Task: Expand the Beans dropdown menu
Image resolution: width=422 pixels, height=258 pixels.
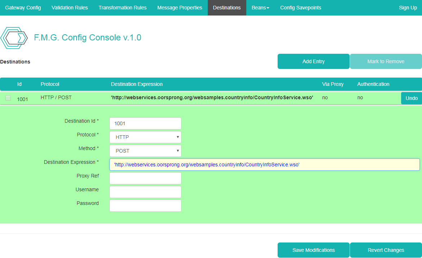Action: coord(260,8)
